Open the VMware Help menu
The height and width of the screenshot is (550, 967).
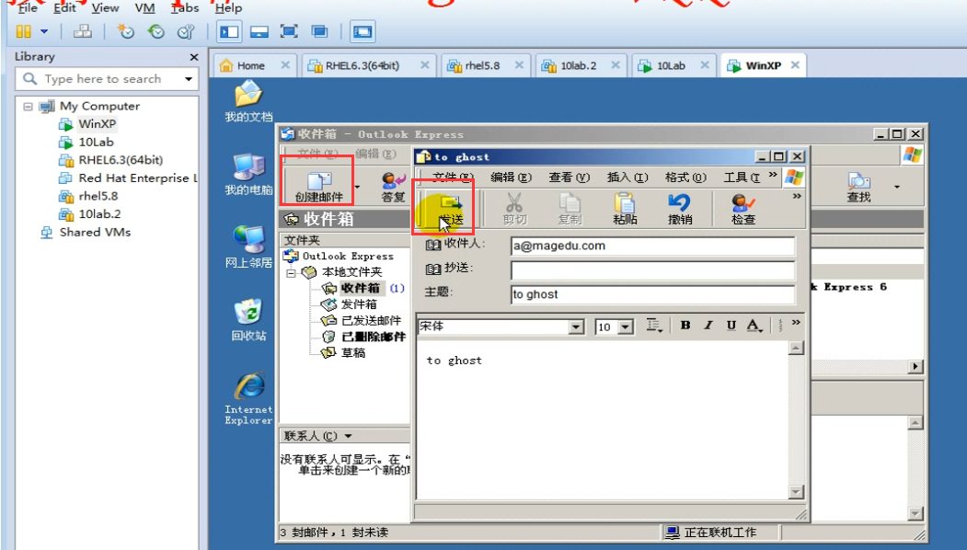click(228, 8)
